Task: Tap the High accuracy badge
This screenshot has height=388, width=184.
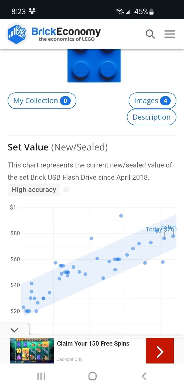Action: (x=34, y=190)
